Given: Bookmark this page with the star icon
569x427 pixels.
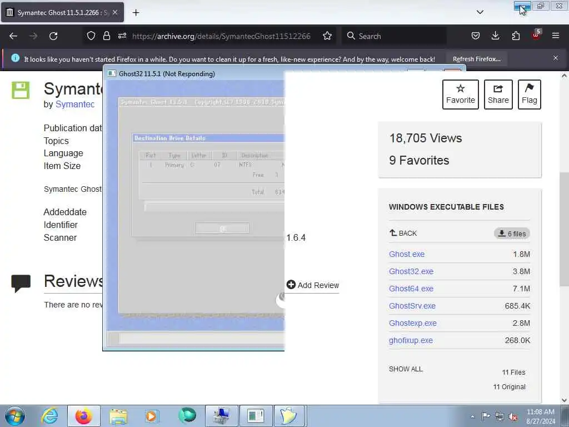Looking at the screenshot, I should [x=327, y=36].
